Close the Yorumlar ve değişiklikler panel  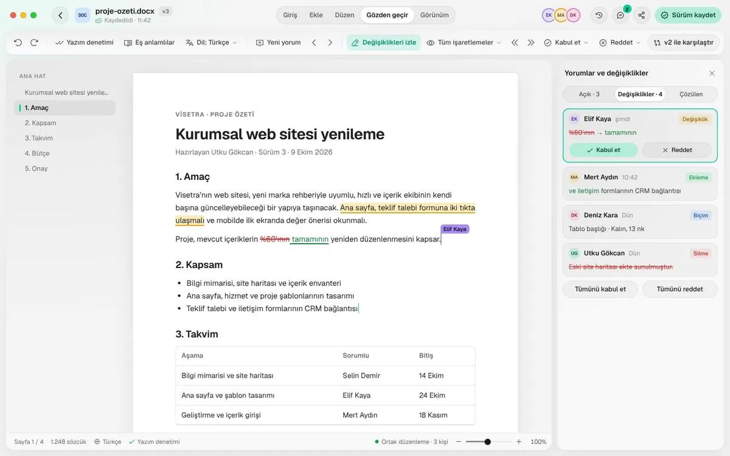click(712, 73)
